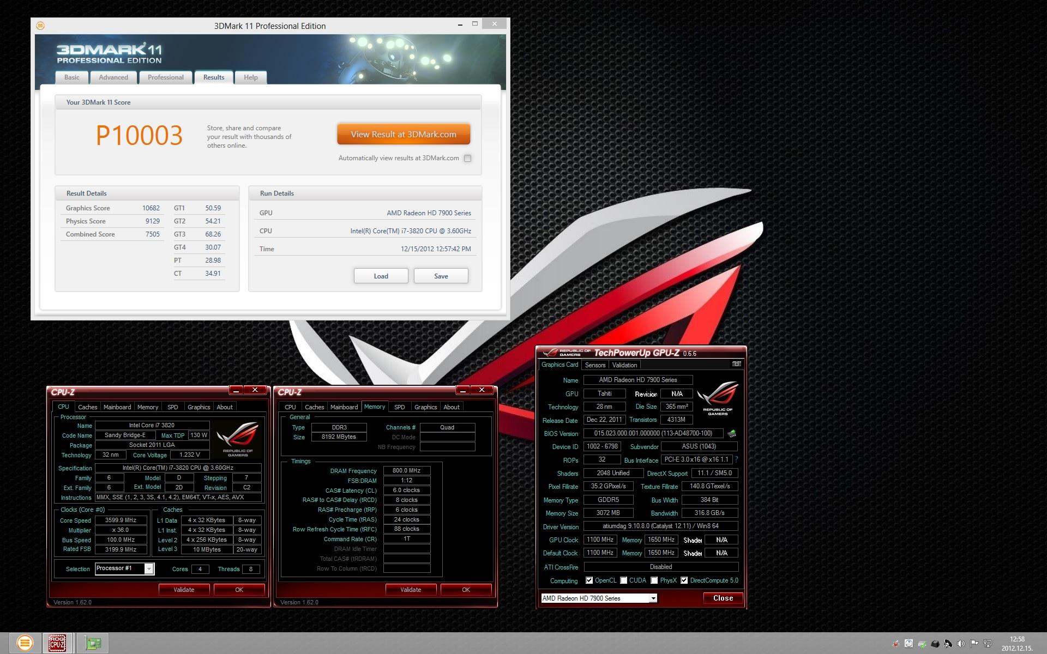Click OK in the left CPU-Z window
Viewport: 1047px width, 654px height.
239,590
